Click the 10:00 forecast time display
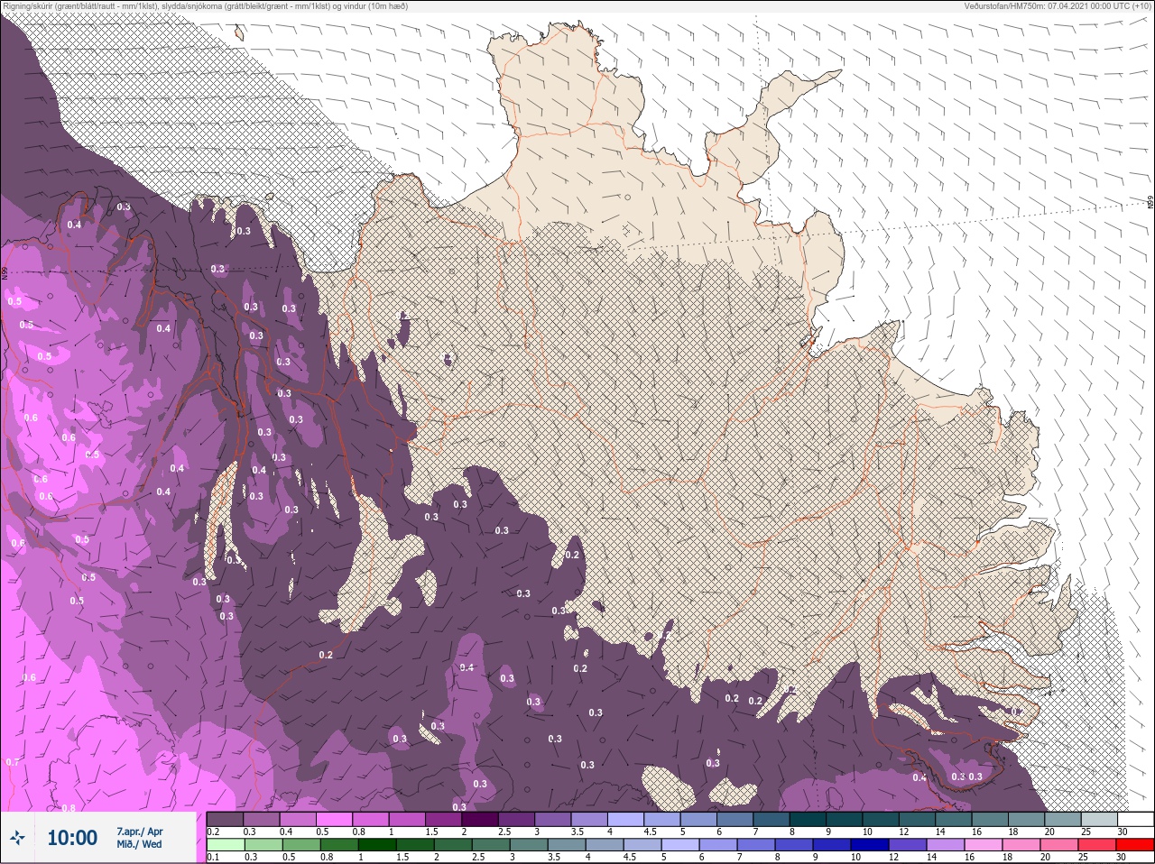The width and height of the screenshot is (1155, 864). pyautogui.click(x=72, y=838)
